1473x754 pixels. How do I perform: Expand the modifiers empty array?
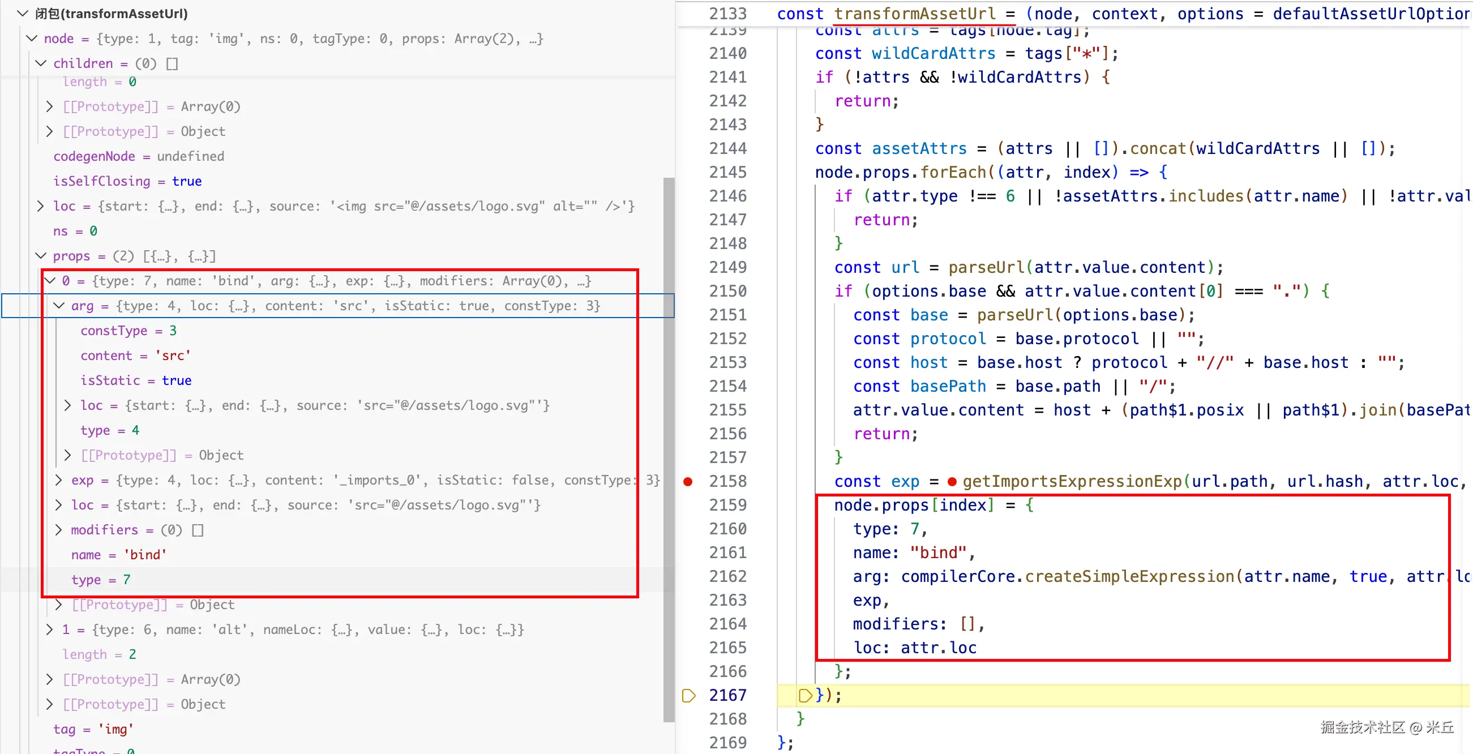coord(59,530)
